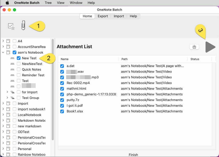Select the I got it.pdf attachment row
This screenshot has width=219, height=157.
135,106
